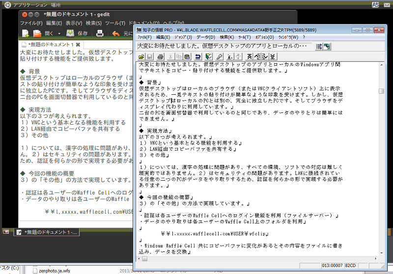Click the horizontal scrollbar thumb in 知子の情報
The height and width of the screenshot is (274, 393).
pyautogui.click(x=144, y=258)
